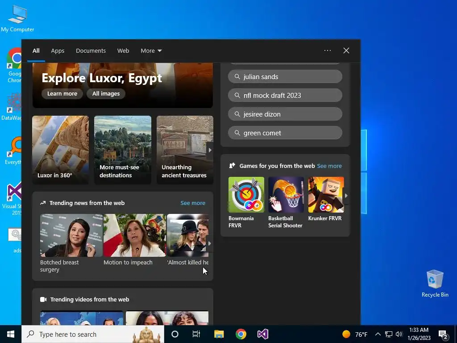
Task: Open the 'Almost killed he' news story
Action: click(x=187, y=240)
